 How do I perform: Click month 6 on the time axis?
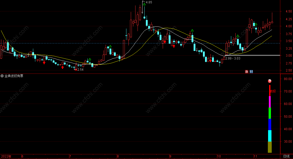pyautogui.click(x=22, y=156)
